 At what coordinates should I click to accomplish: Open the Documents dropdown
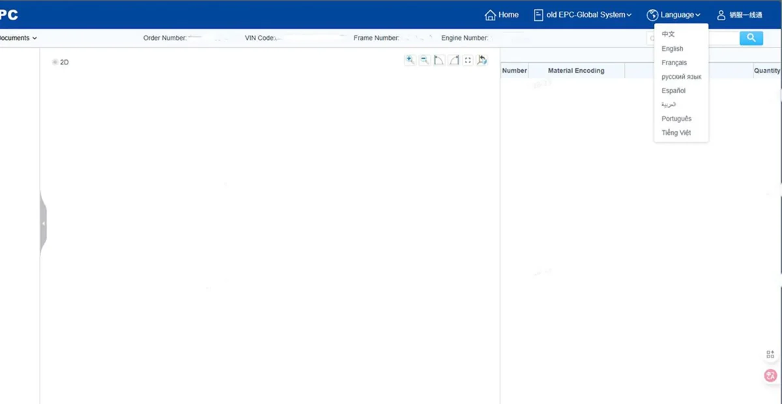(18, 38)
